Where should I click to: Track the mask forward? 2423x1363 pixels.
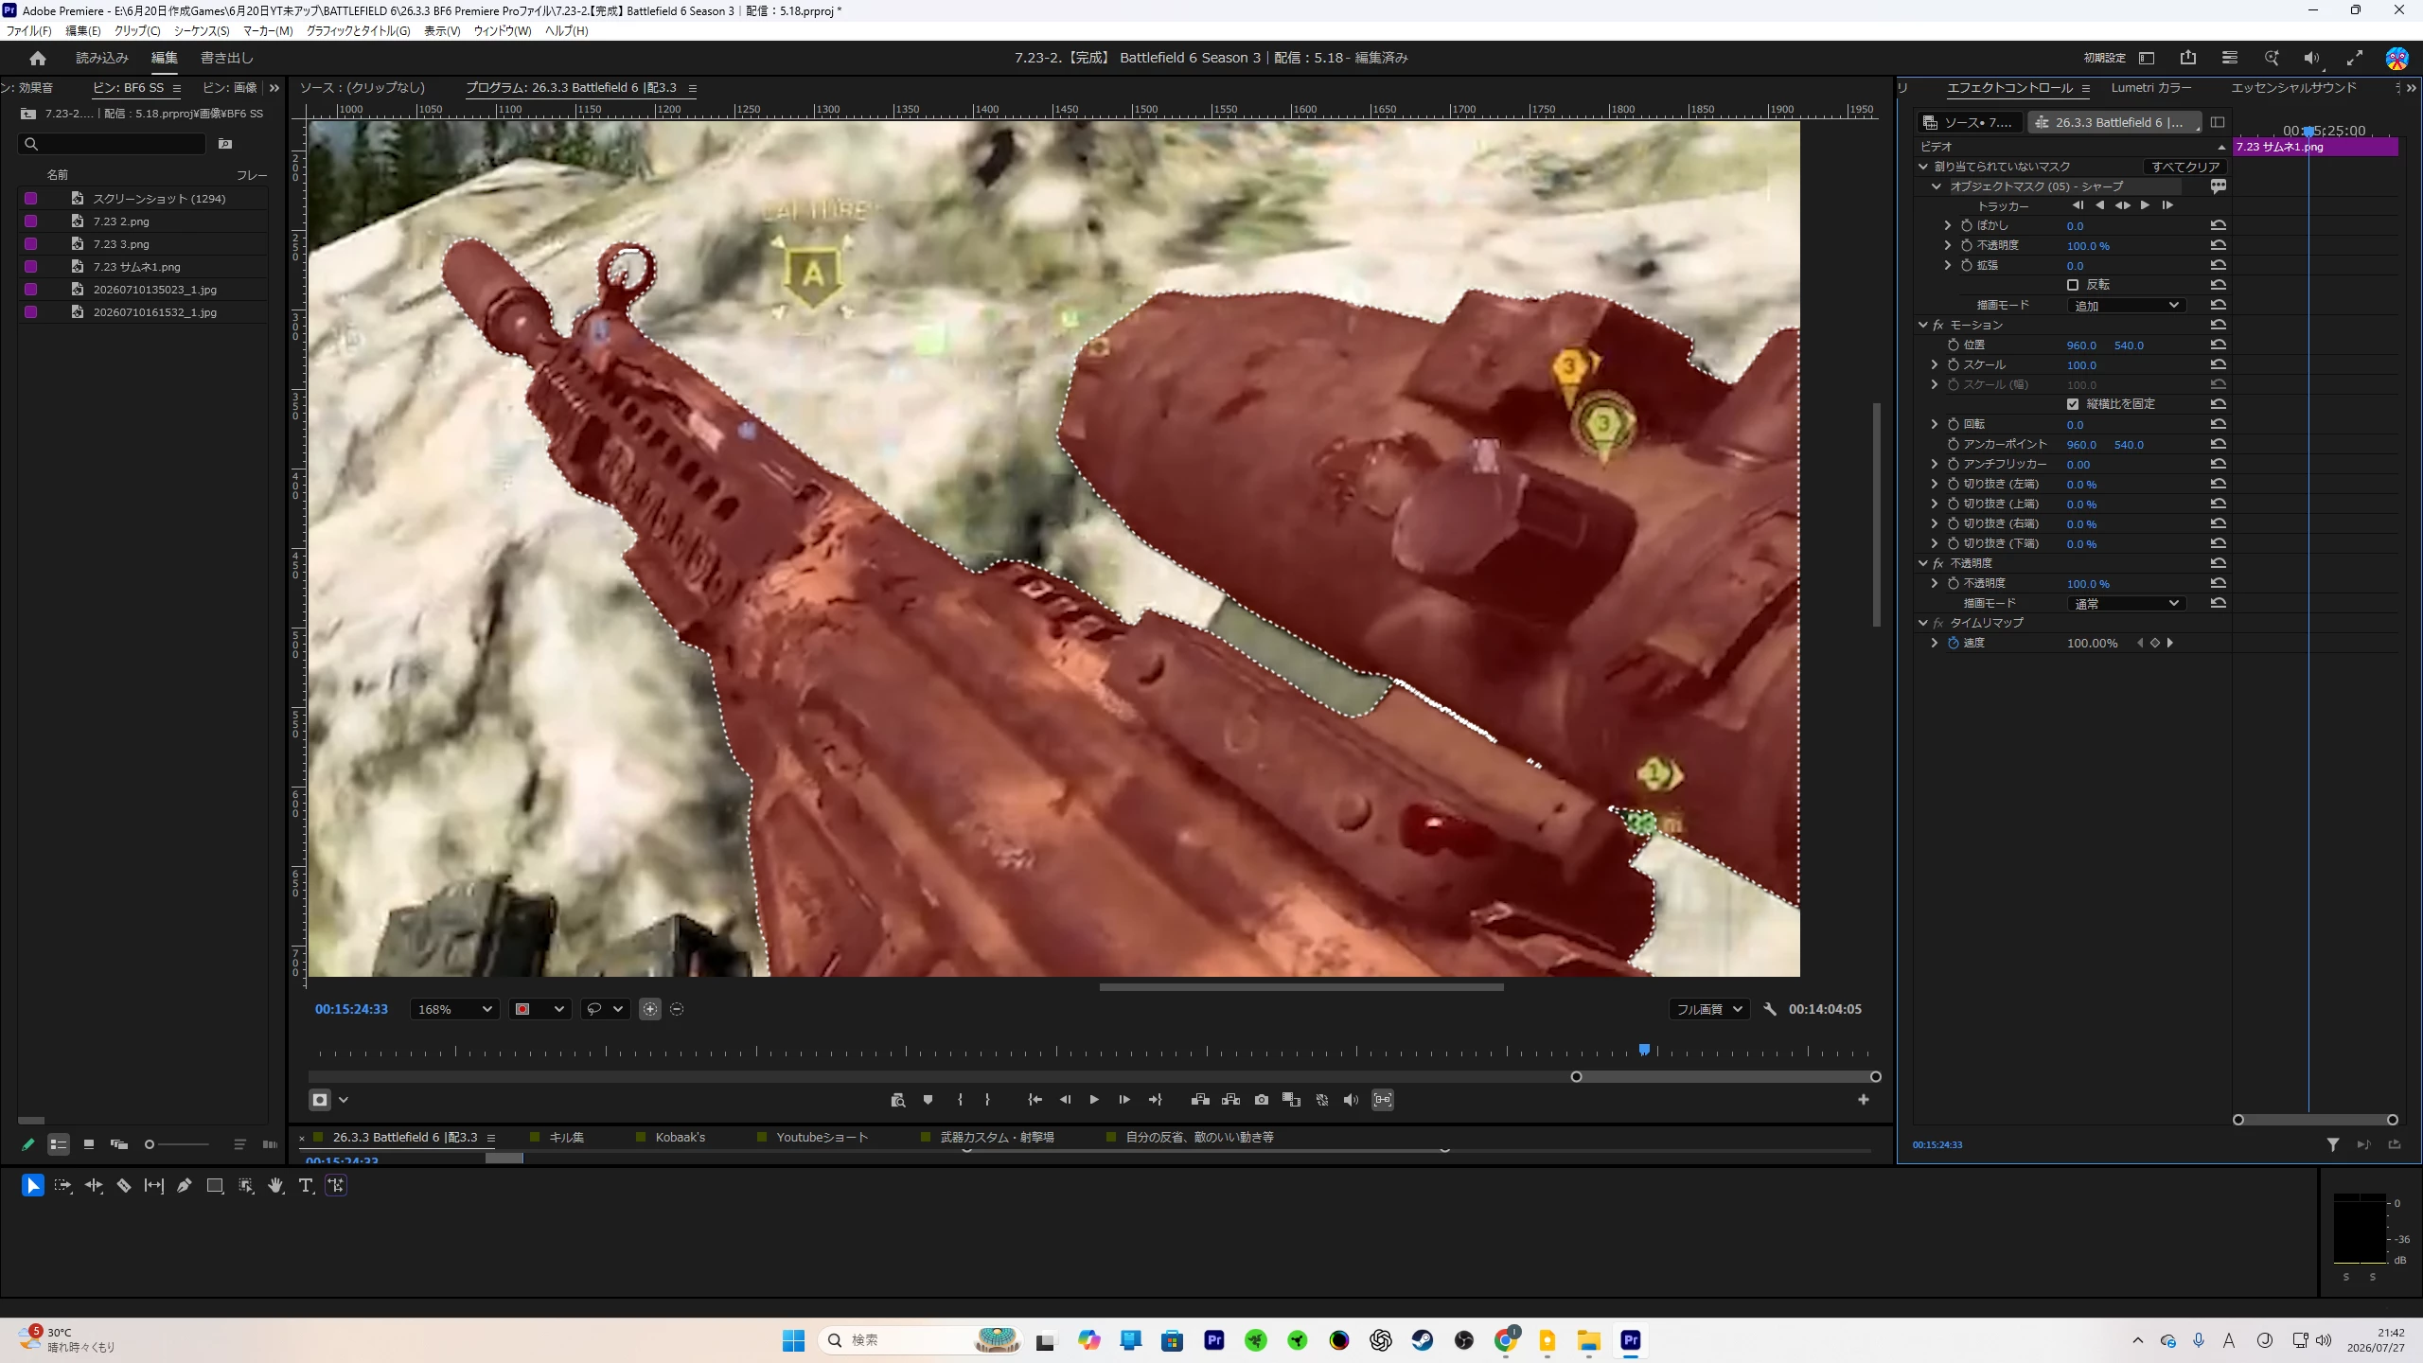[2145, 205]
